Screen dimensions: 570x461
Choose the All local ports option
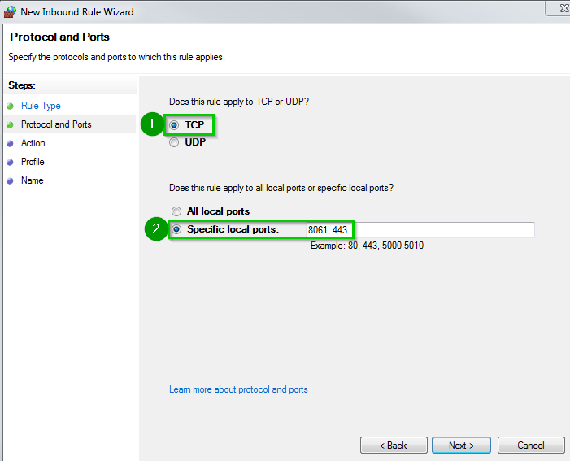(176, 211)
